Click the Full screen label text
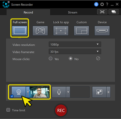This screenshot has height=119, width=121. coord(20,22)
